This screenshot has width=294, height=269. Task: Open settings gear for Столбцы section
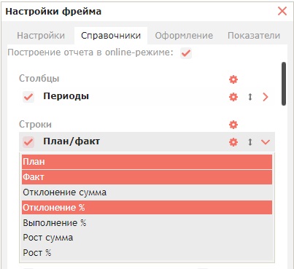[x=233, y=79]
